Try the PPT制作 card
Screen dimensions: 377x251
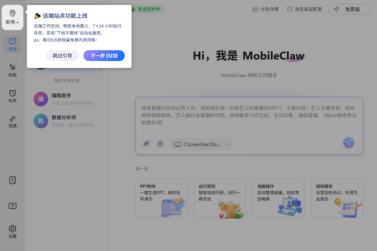point(161,198)
